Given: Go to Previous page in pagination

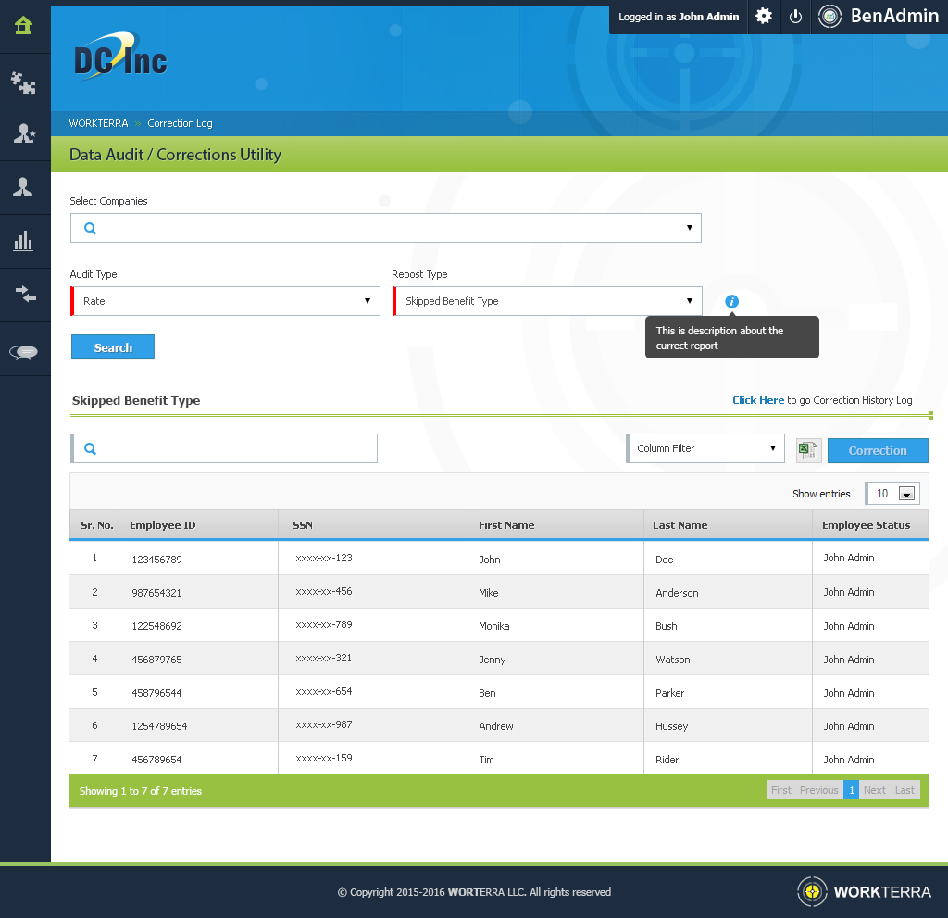Looking at the screenshot, I should click(818, 790).
